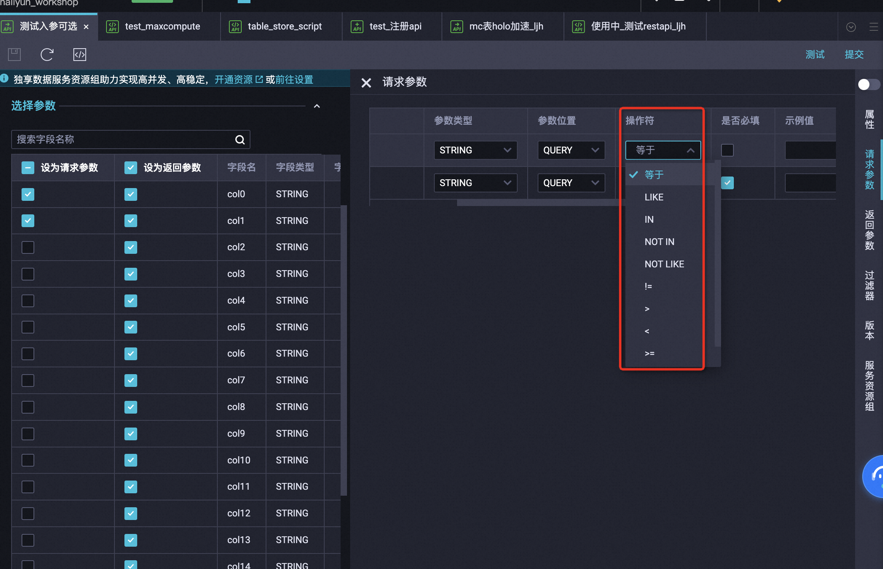Check the 是否必填 box in the first row
Screen dimensions: 883x569
tap(727, 150)
